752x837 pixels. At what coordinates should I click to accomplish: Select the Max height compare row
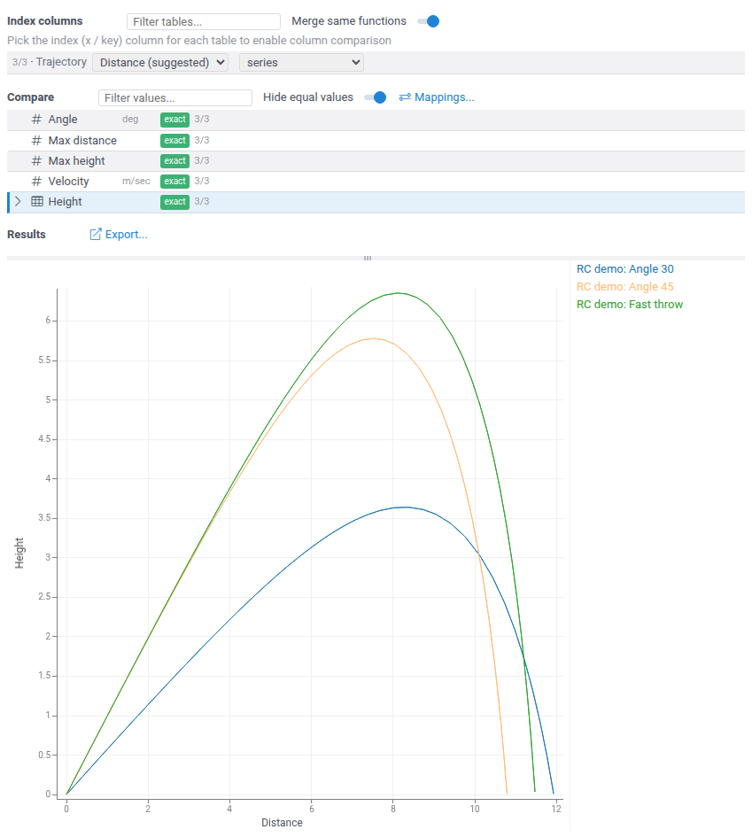(376, 161)
